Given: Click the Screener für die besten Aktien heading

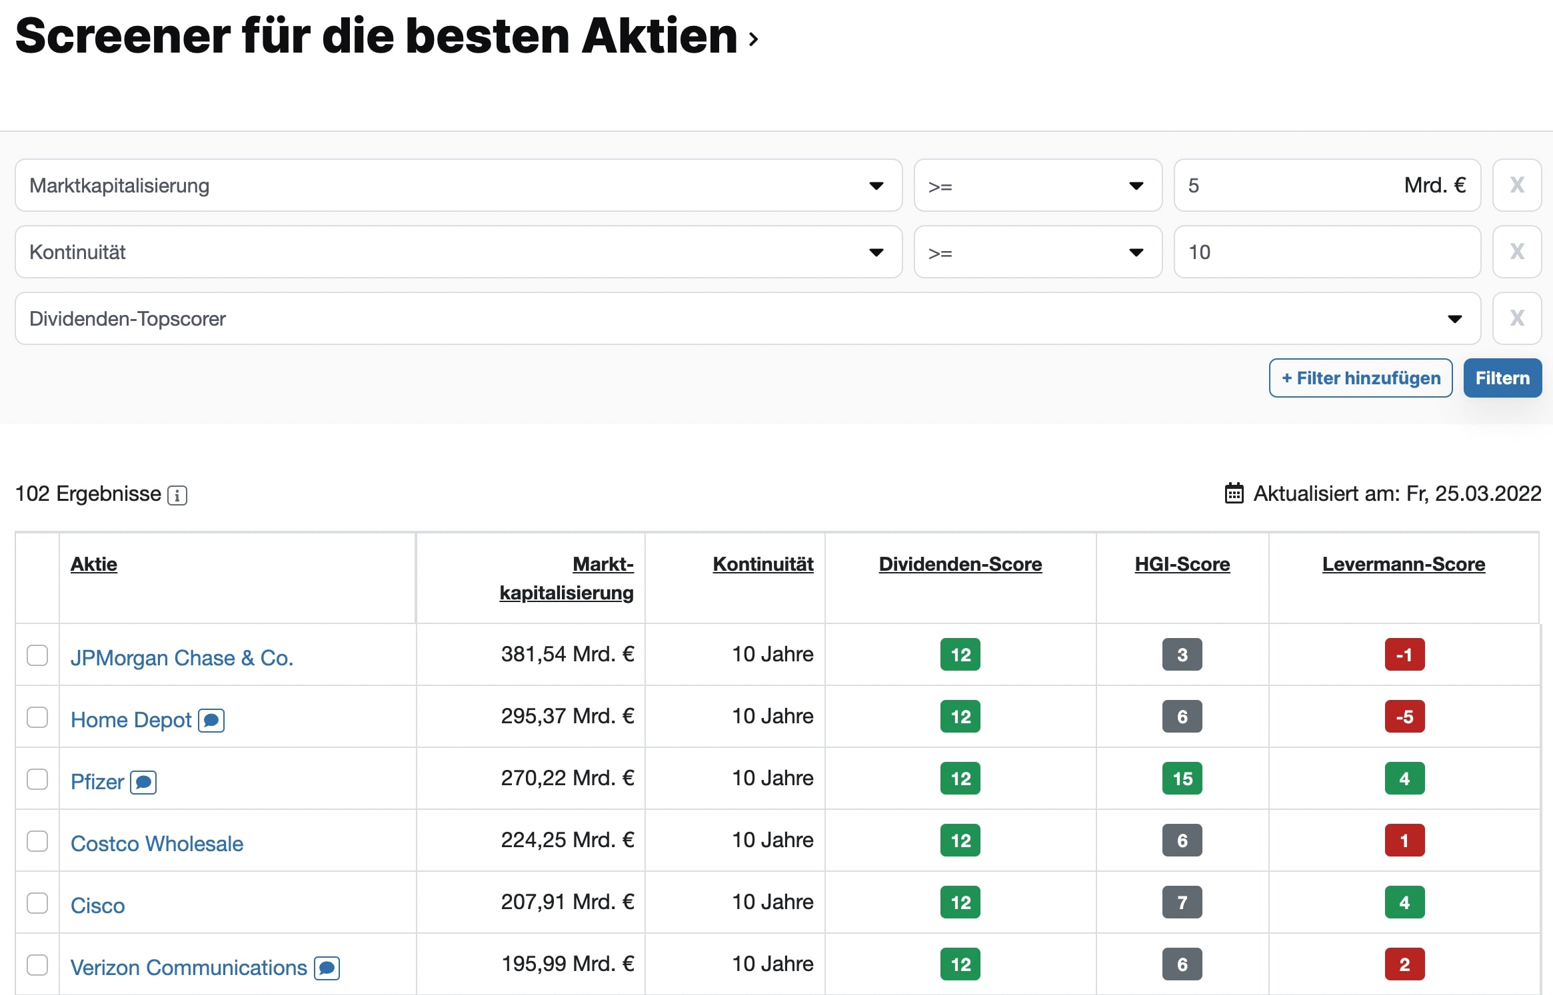Looking at the screenshot, I should [376, 36].
